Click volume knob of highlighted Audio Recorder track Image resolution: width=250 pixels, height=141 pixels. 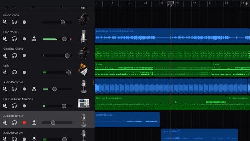[x=53, y=123]
